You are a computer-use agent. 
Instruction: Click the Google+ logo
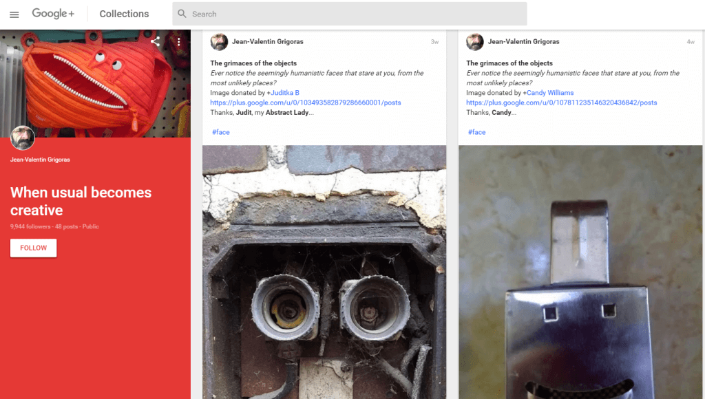click(53, 14)
